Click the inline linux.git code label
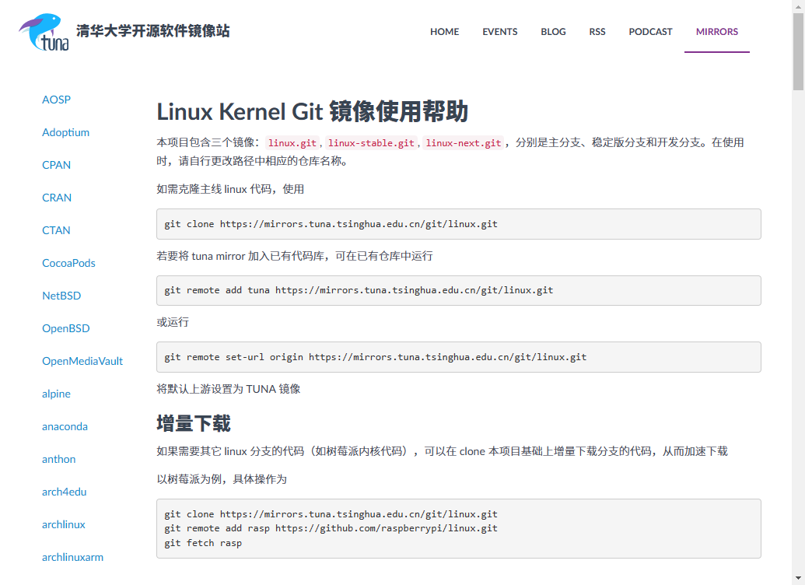The height and width of the screenshot is (585, 805). click(292, 143)
